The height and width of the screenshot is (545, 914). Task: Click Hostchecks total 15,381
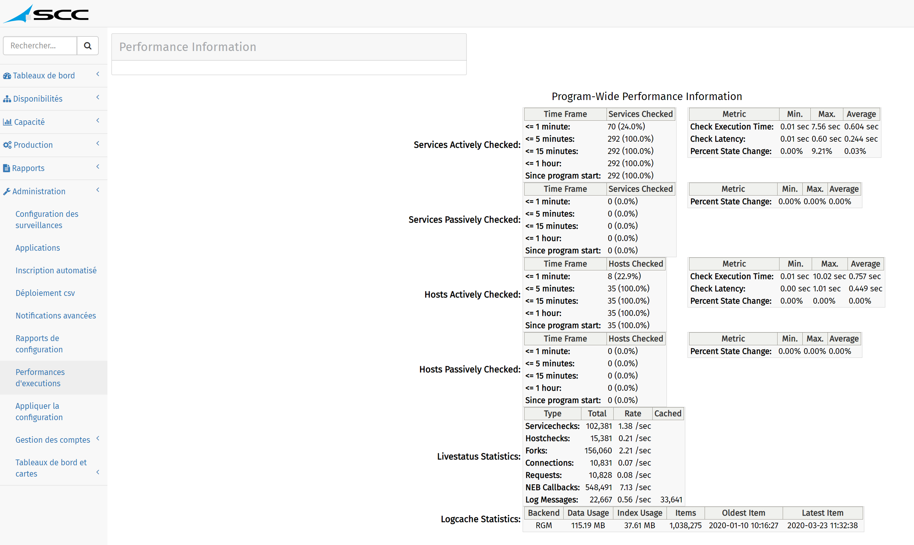pyautogui.click(x=601, y=439)
